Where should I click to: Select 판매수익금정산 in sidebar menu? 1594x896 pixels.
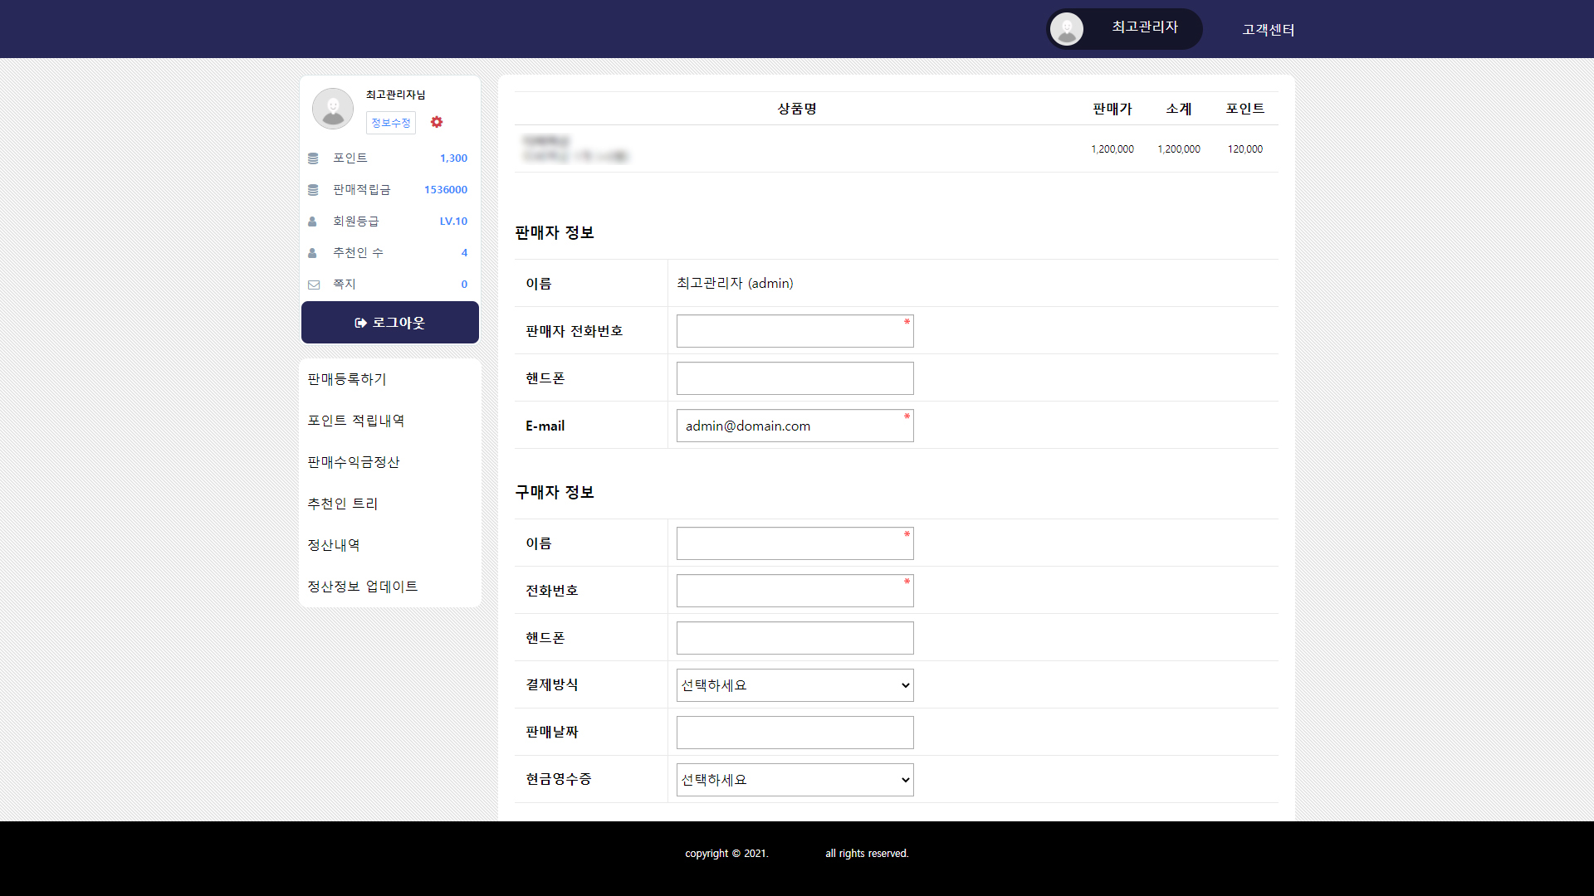coord(354,462)
